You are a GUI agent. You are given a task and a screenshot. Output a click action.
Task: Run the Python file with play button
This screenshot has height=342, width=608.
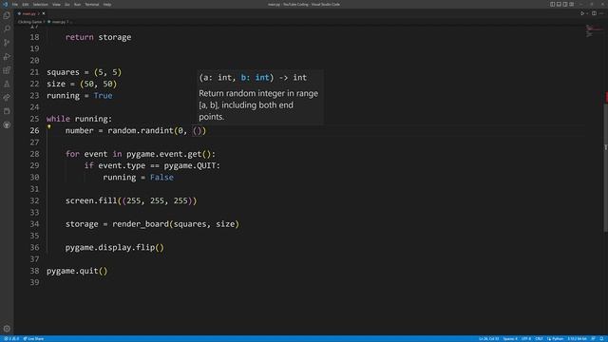582,13
